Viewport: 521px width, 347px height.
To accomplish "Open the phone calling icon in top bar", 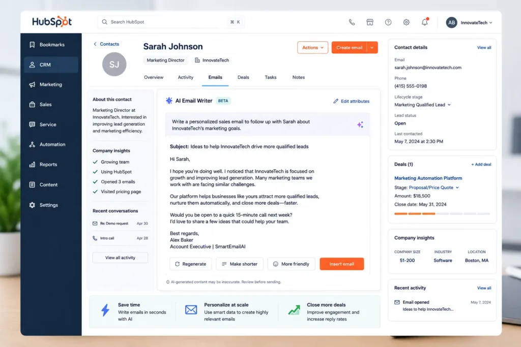I will [x=352, y=22].
